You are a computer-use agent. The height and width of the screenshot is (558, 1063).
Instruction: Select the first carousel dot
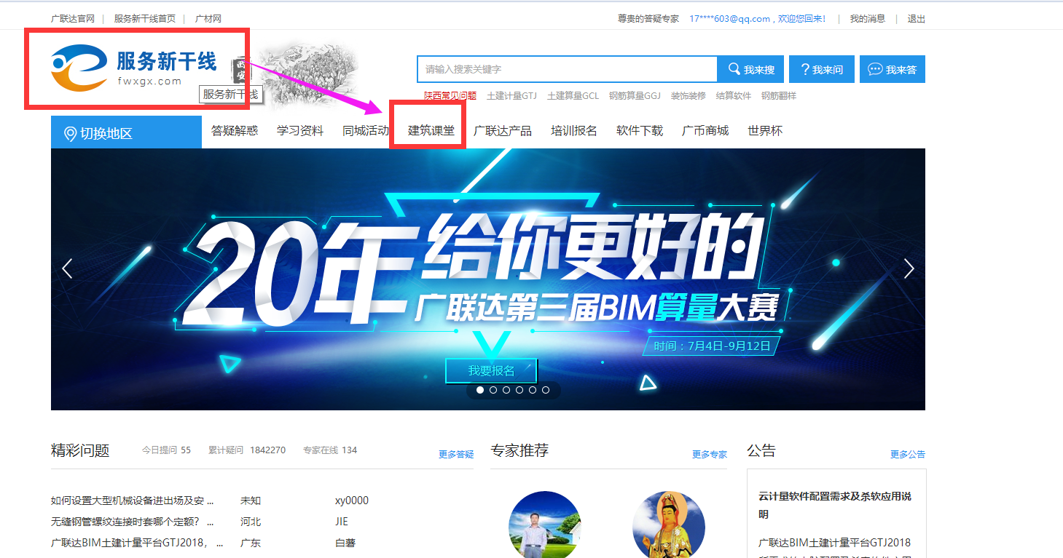click(x=480, y=390)
